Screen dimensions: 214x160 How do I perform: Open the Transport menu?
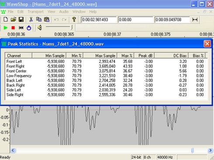pyautogui.click(x=35, y=12)
